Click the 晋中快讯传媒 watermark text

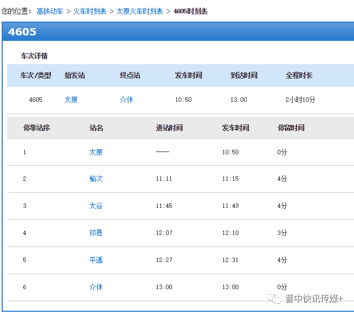pos(314,299)
